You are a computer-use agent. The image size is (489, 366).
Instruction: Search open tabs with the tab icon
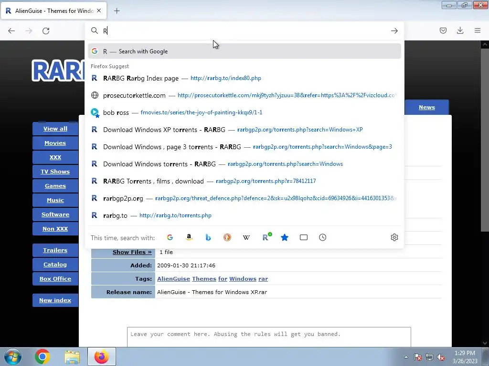303,237
